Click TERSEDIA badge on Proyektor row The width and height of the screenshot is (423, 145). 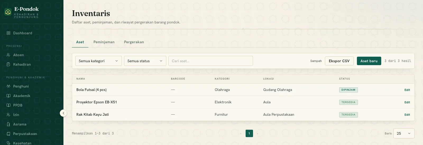click(348, 102)
